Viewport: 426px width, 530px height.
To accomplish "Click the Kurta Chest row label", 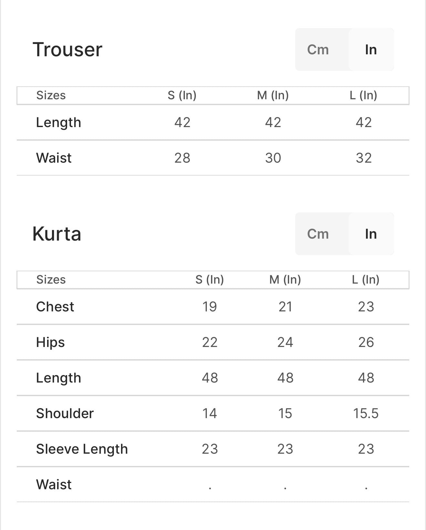I will click(x=55, y=307).
